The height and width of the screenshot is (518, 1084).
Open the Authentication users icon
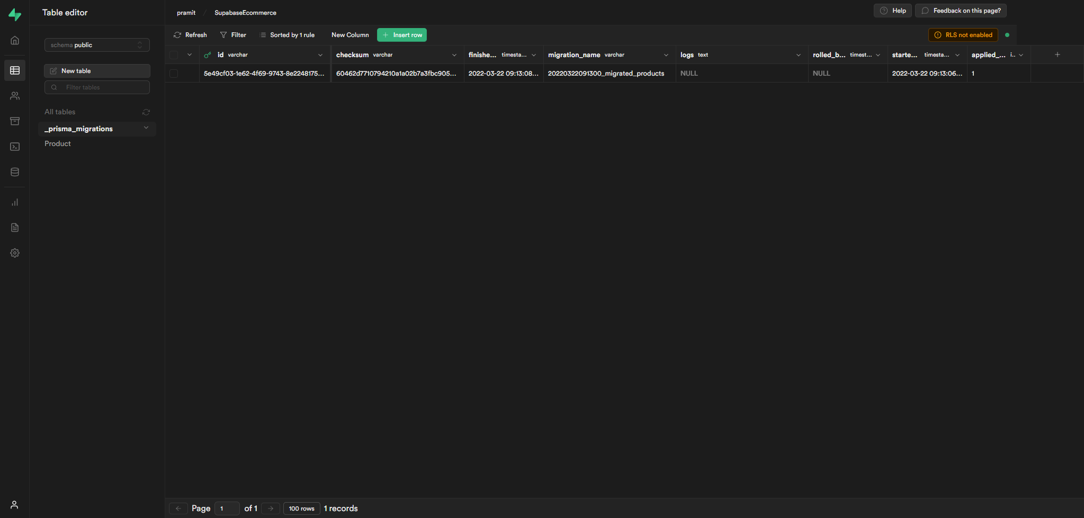click(x=15, y=96)
